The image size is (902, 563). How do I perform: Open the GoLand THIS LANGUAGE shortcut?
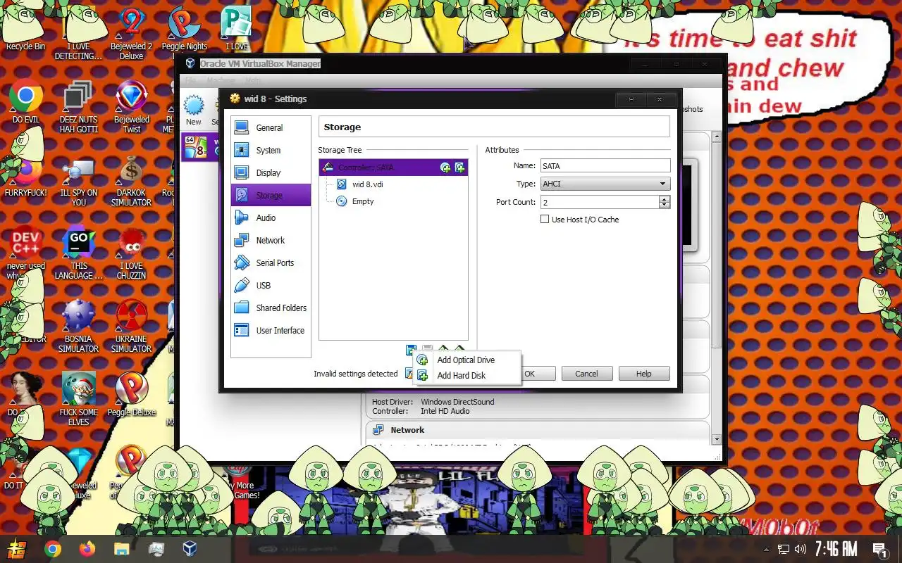(78, 253)
